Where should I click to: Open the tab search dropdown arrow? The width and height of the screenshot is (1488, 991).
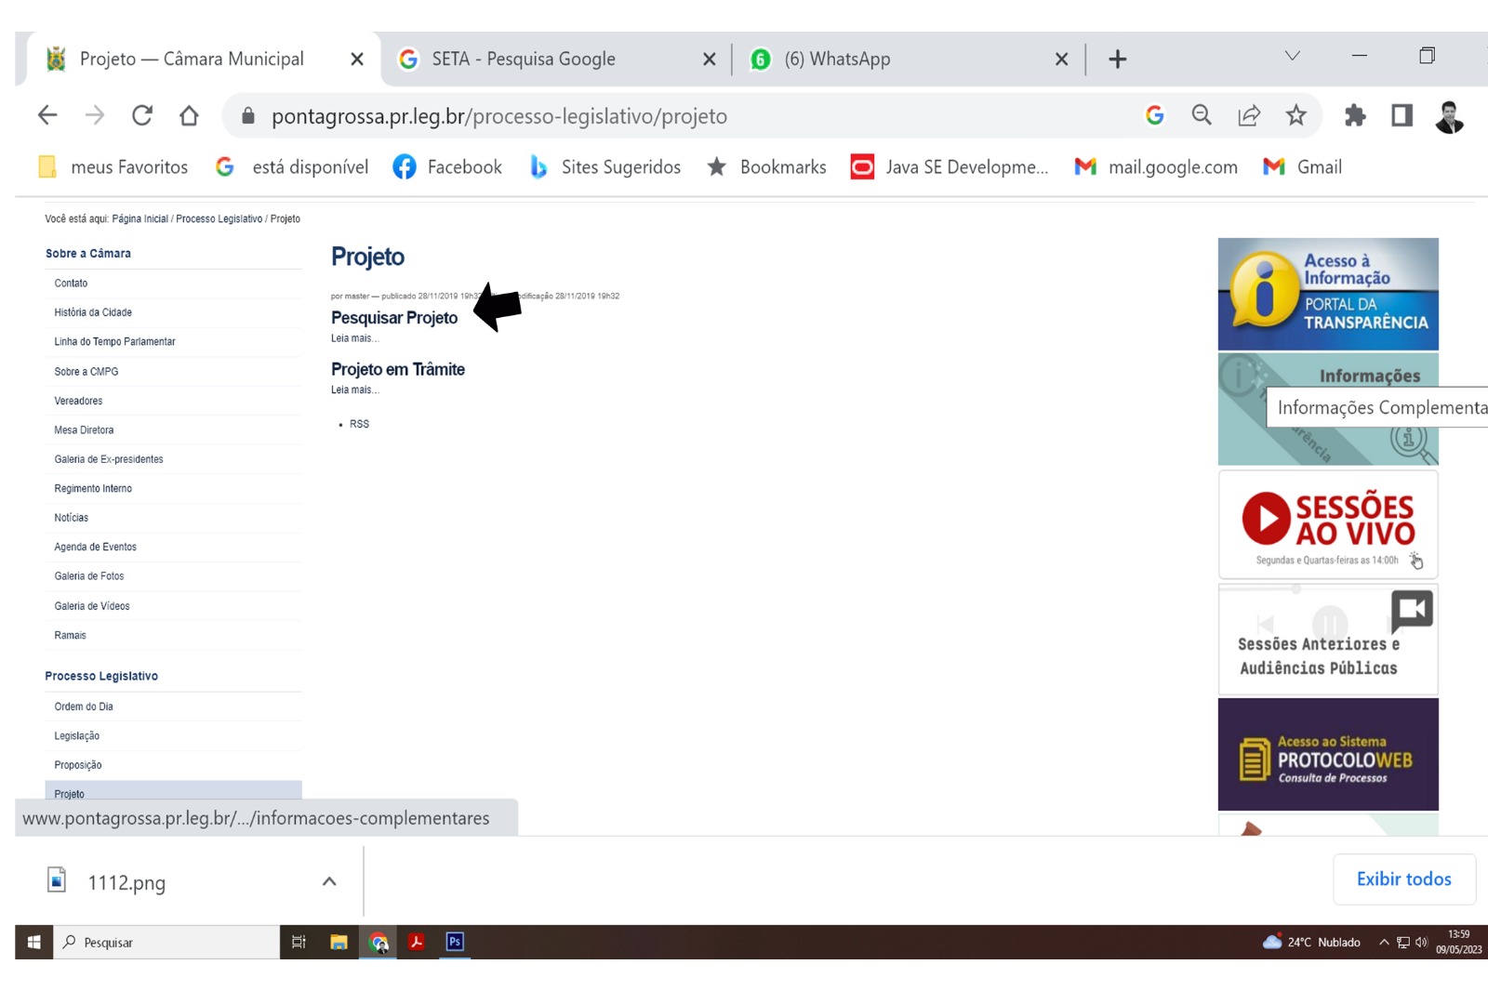(1292, 57)
